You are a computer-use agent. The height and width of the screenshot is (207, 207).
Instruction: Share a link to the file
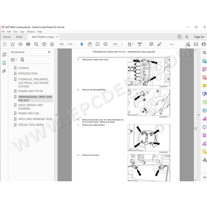click(188, 44)
